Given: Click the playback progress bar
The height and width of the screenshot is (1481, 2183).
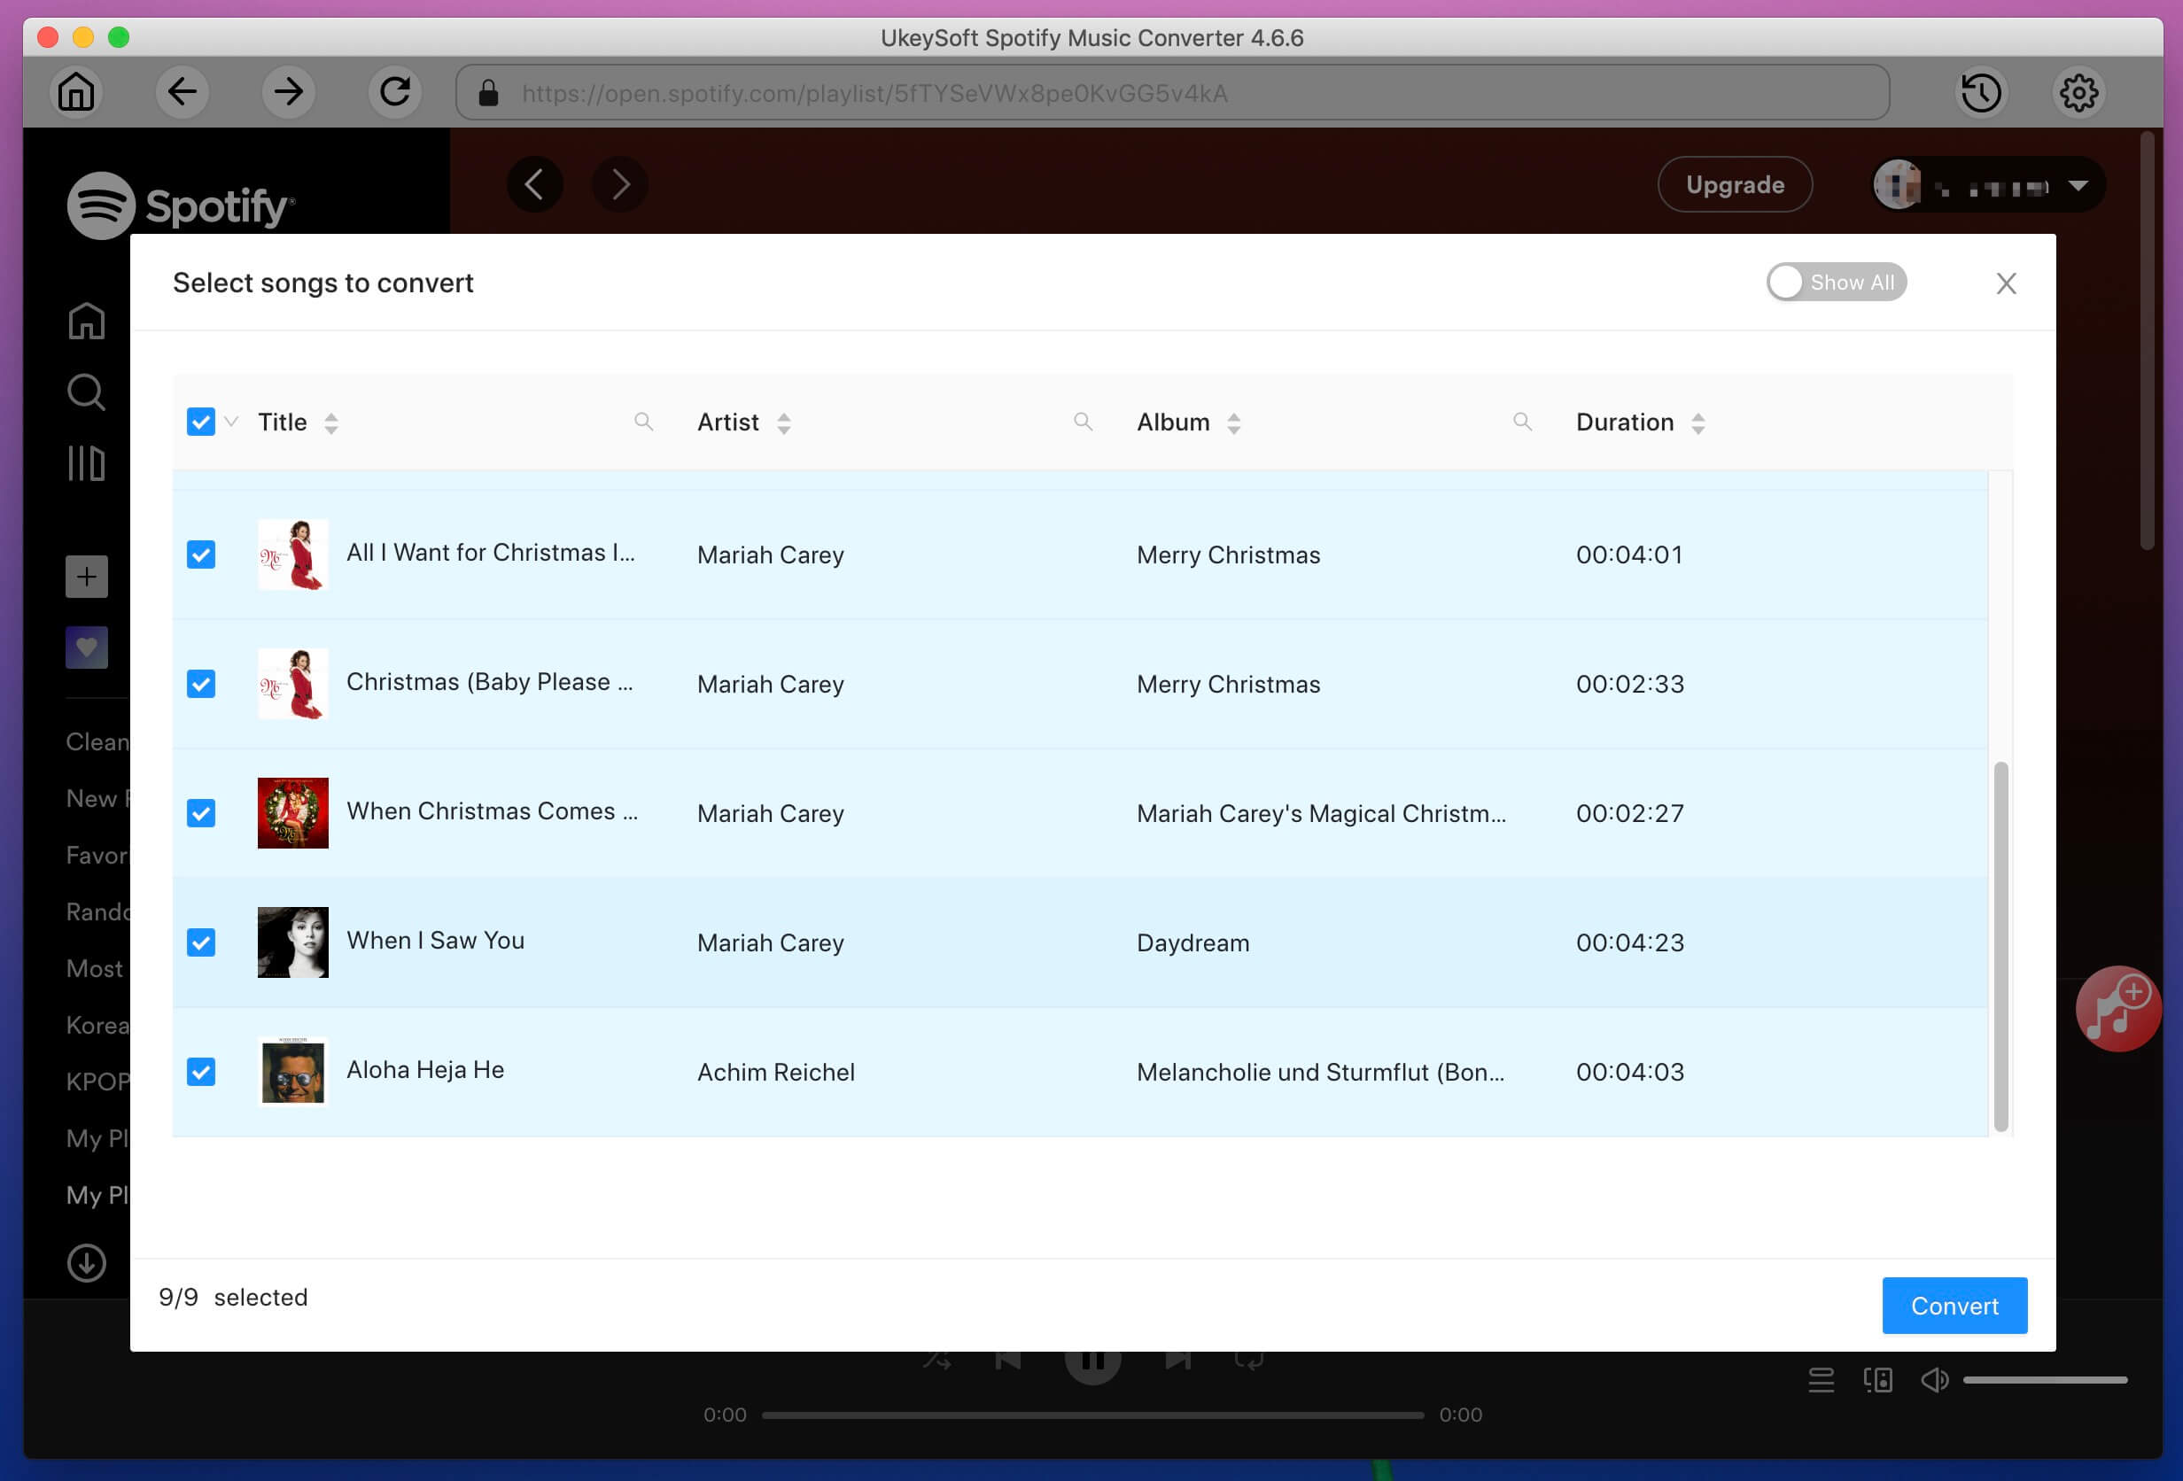Looking at the screenshot, I should (1092, 1415).
